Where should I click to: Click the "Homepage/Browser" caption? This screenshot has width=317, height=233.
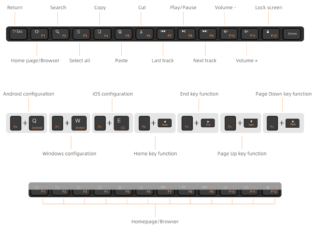[x=155, y=222]
